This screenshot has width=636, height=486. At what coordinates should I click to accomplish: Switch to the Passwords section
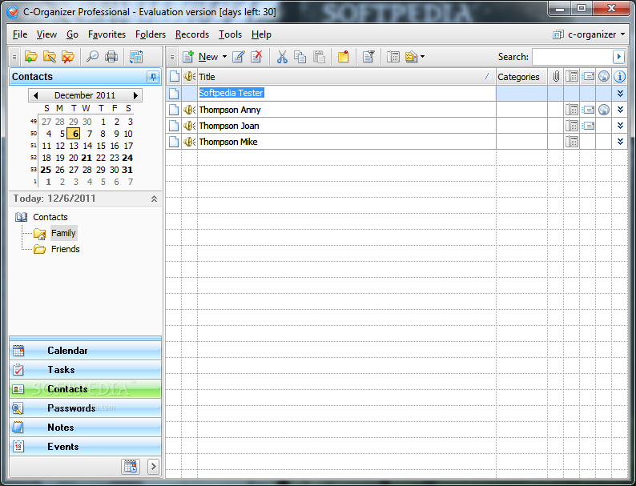pos(85,408)
